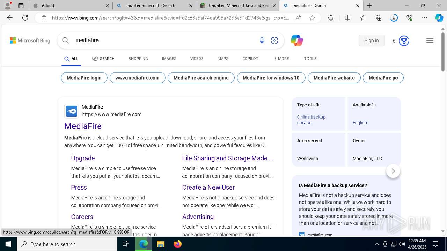
Task: Select the COPILOT search tab
Action: pos(250,59)
